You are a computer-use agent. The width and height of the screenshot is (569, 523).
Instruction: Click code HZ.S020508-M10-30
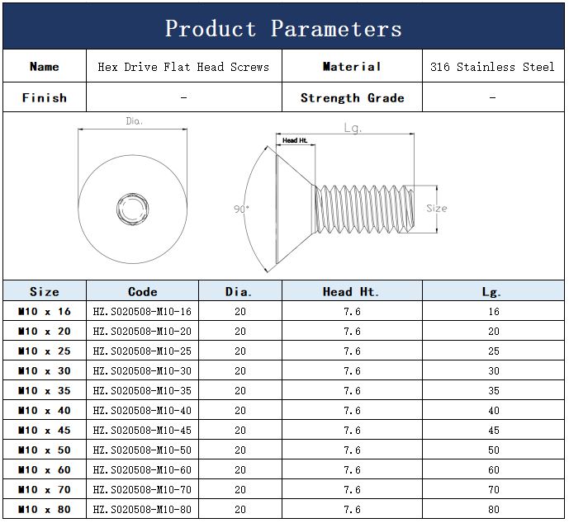coord(142,370)
